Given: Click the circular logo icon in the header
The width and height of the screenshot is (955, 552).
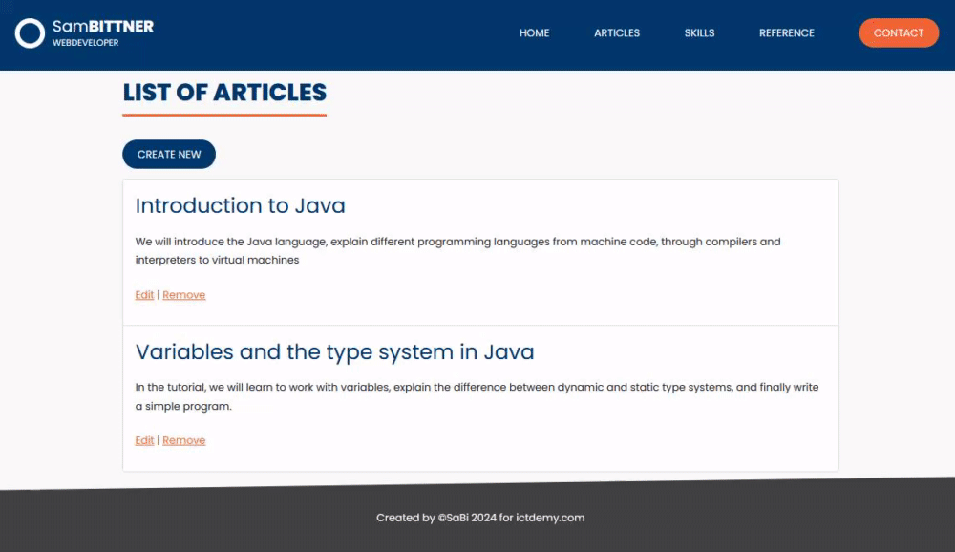Looking at the screenshot, I should (30, 32).
